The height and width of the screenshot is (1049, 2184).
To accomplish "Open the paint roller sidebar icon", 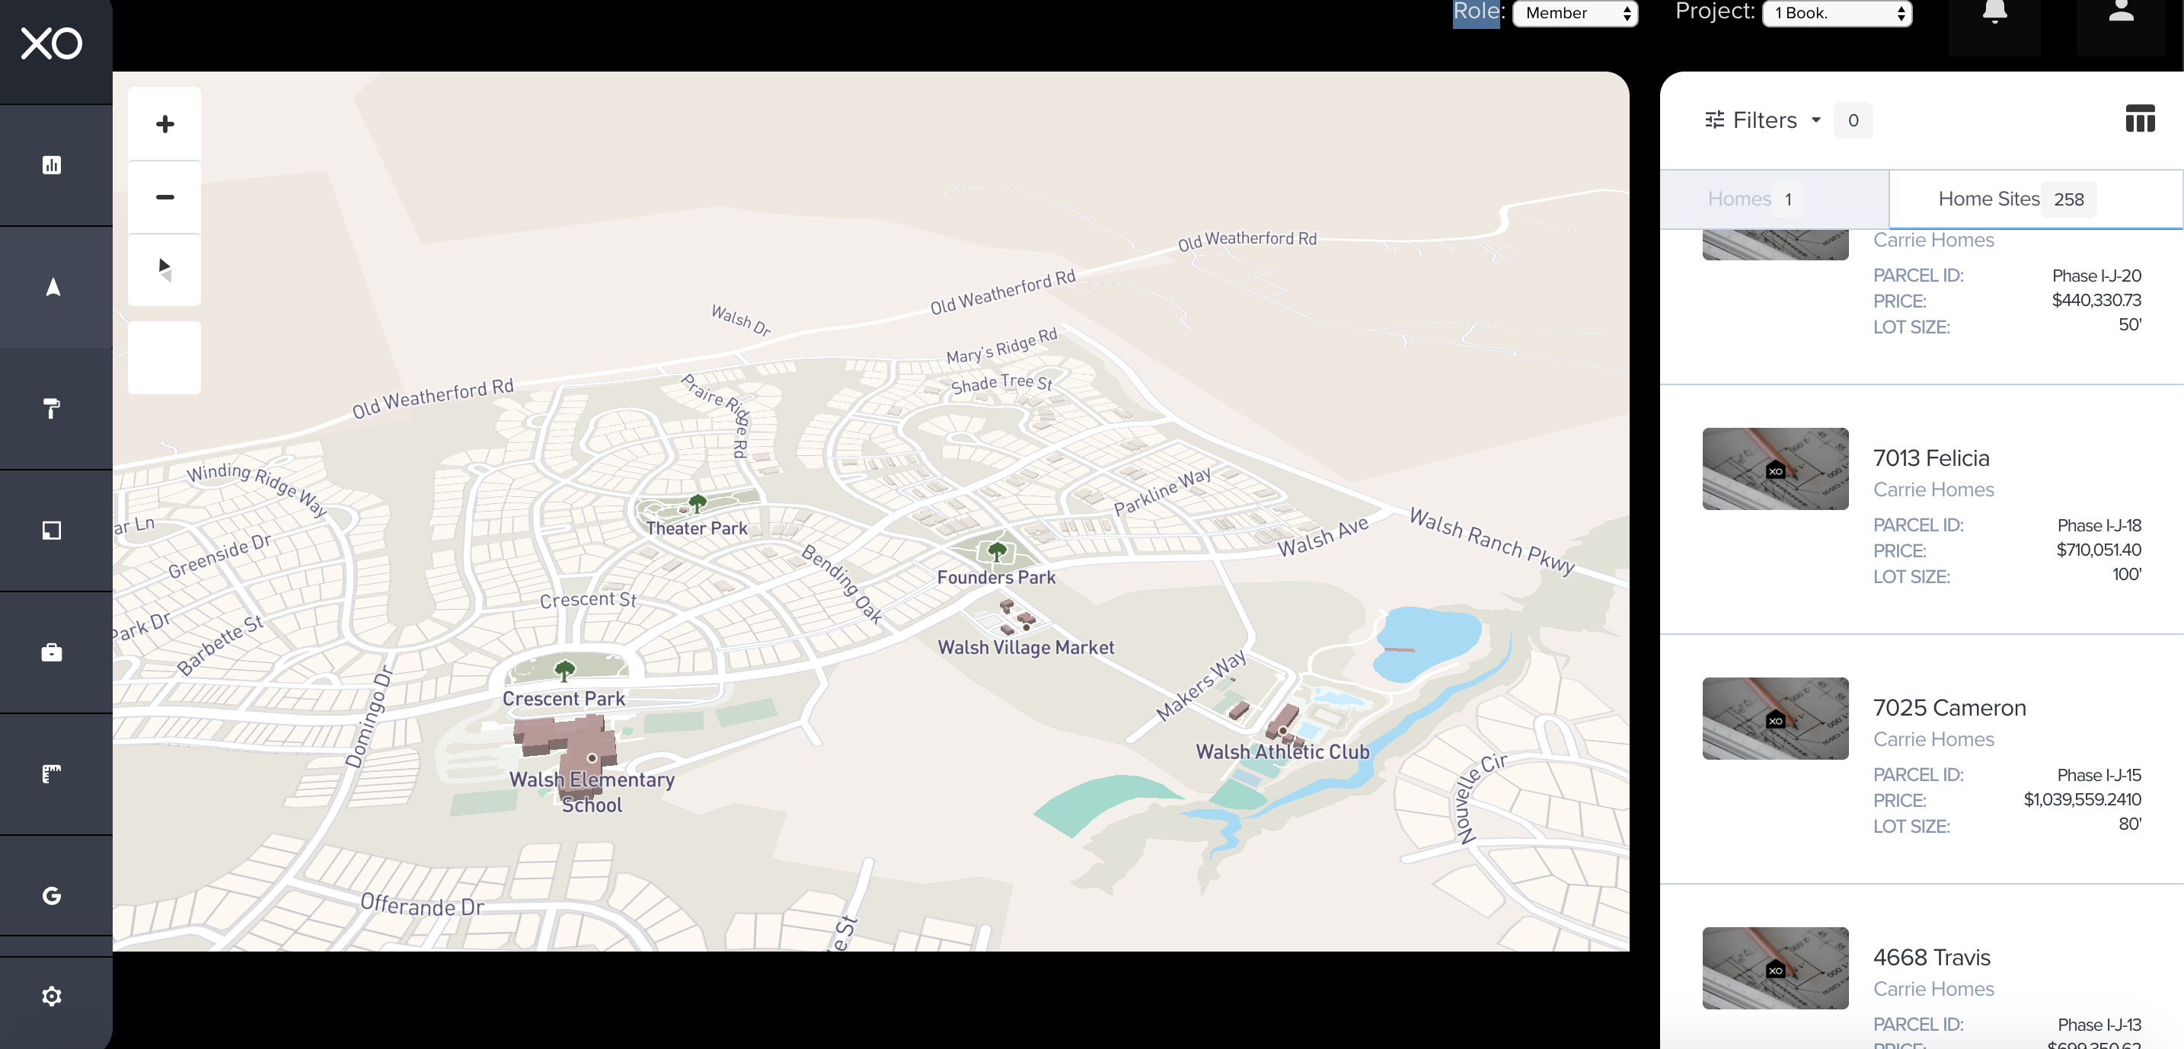I will pos(52,409).
